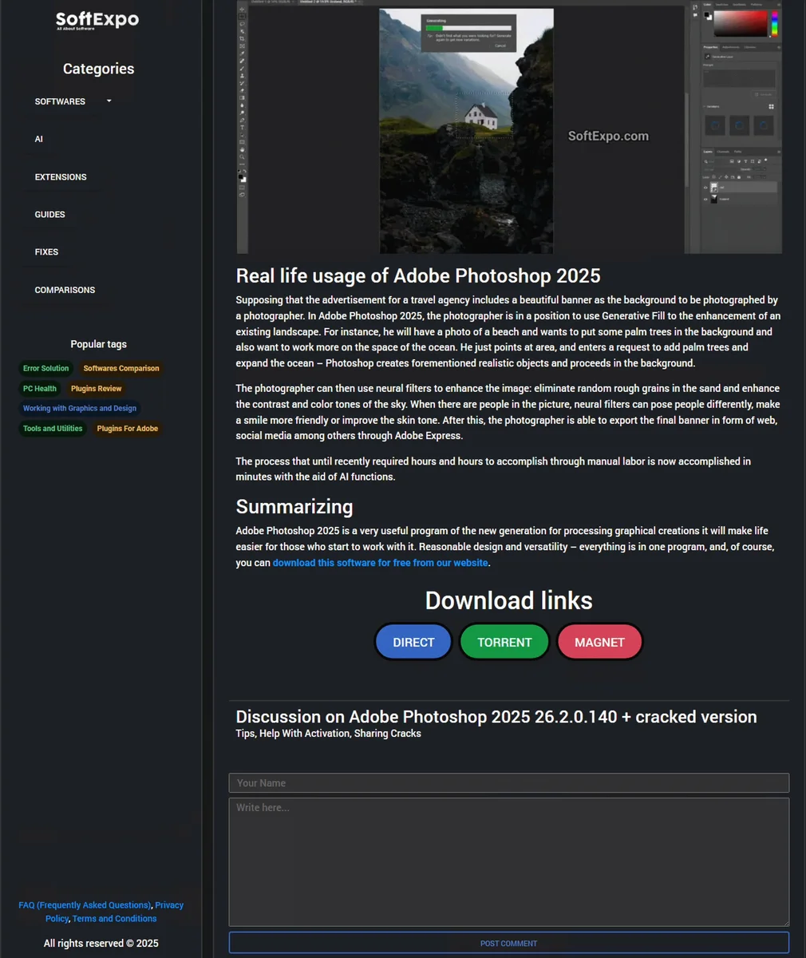Click the TORRENT download button
The height and width of the screenshot is (958, 806).
click(504, 641)
